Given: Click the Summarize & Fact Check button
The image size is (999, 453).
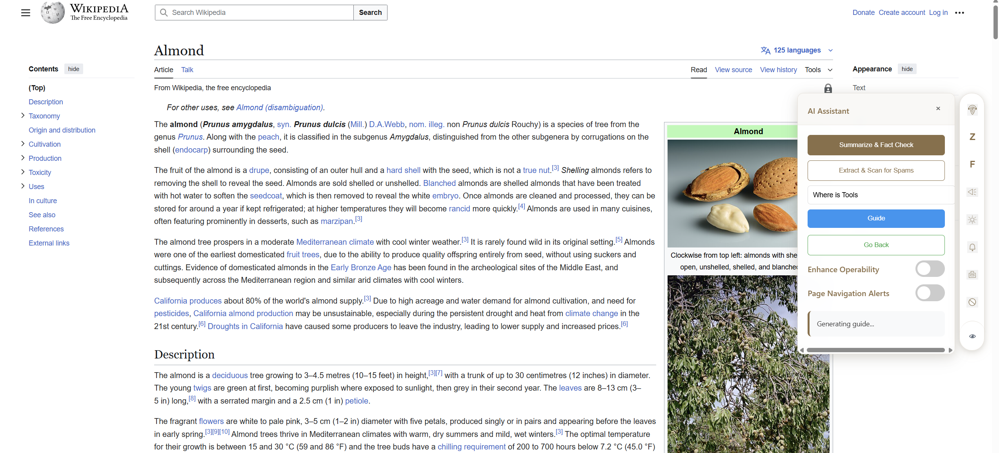Looking at the screenshot, I should (876, 145).
